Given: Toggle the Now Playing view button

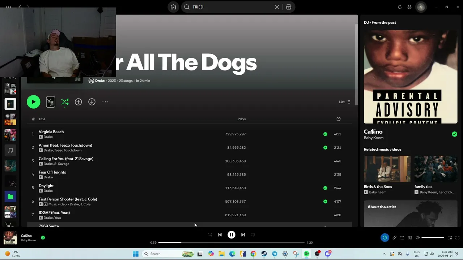Looking at the screenshot, I should point(385,238).
